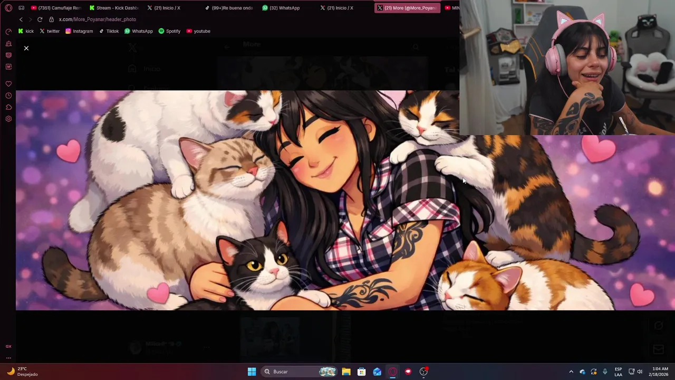Close the header photo viewer with X

pyautogui.click(x=26, y=48)
